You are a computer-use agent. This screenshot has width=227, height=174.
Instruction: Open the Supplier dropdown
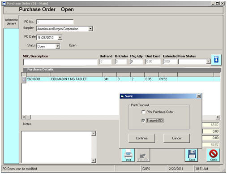point(90,29)
